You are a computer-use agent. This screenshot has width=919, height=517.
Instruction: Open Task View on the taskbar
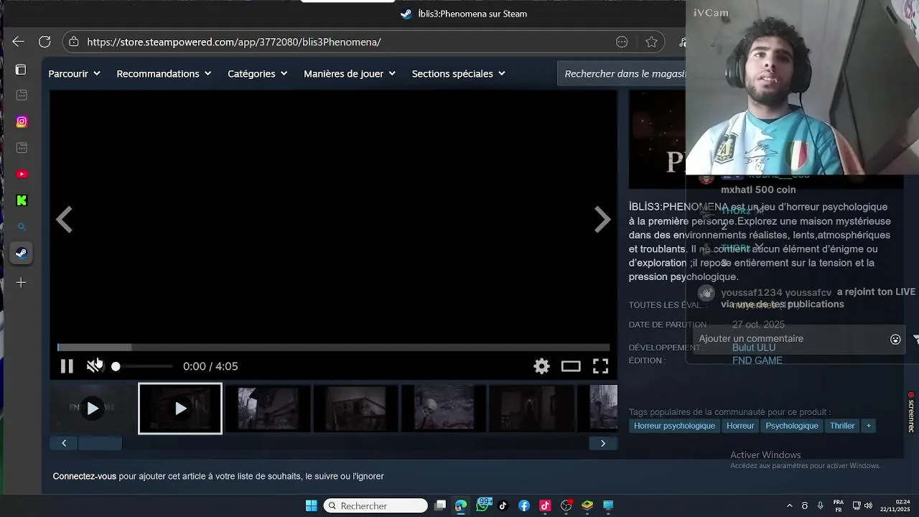[x=440, y=506]
